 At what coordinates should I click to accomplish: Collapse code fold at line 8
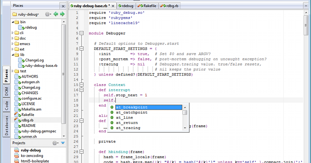(82, 49)
